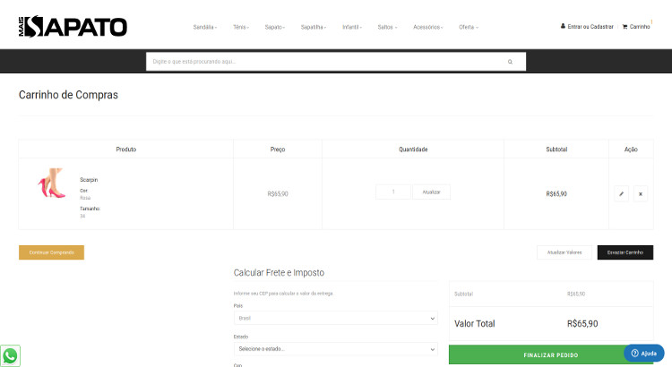The width and height of the screenshot is (672, 367).
Task: Click the Valor Total label
Action: tap(474, 324)
